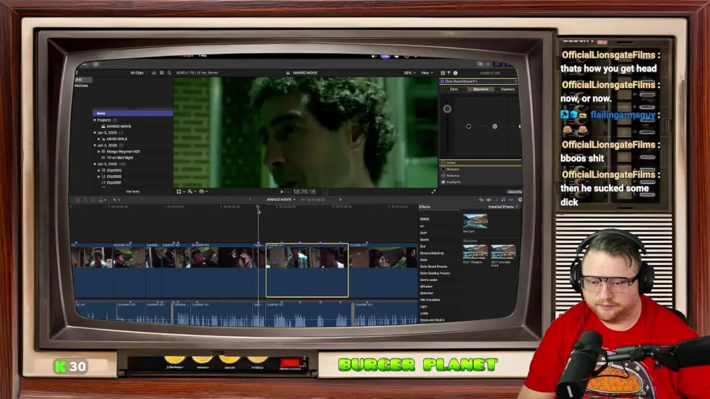710x399 pixels.
Task: Select Clip0007 in the browser list
Action: coord(114,182)
